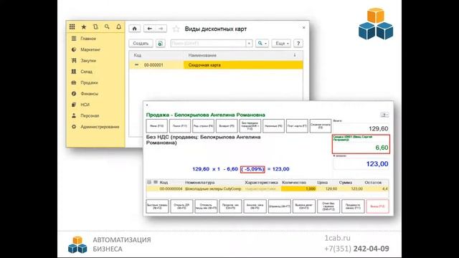
Task: Click the Код column header in cards list
Action: click(137, 55)
